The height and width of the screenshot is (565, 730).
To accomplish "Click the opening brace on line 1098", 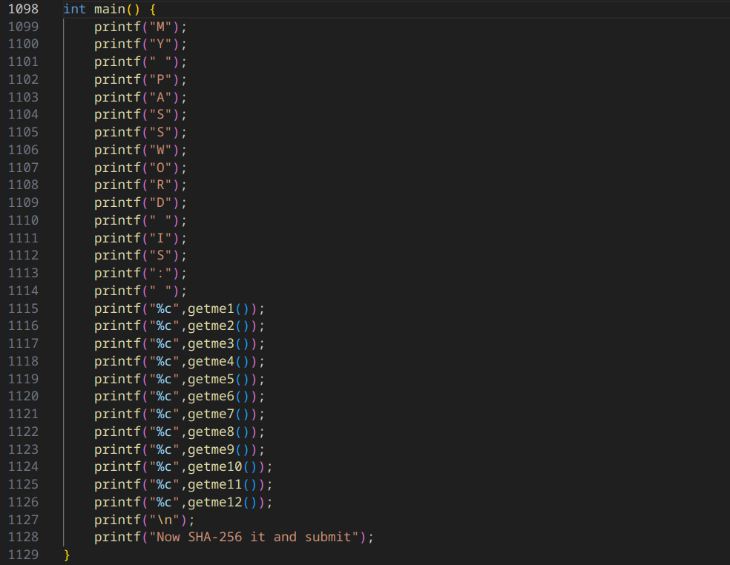I will point(152,8).
